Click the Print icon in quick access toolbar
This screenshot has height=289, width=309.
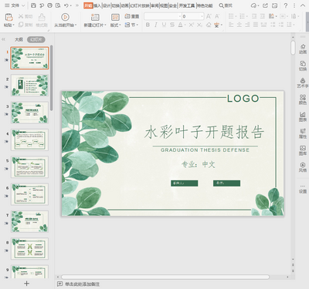click(49, 5)
